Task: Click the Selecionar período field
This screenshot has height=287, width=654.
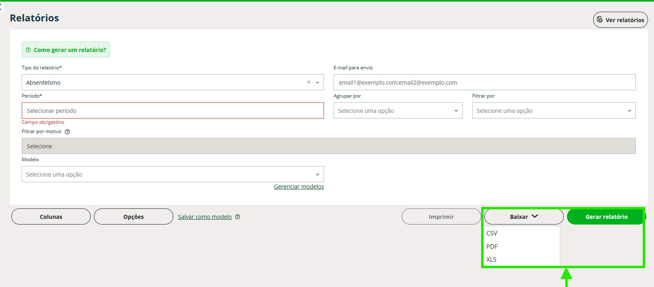Action: tap(173, 110)
